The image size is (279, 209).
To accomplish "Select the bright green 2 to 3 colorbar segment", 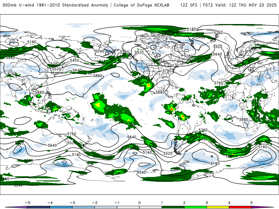I will tap(195, 207).
